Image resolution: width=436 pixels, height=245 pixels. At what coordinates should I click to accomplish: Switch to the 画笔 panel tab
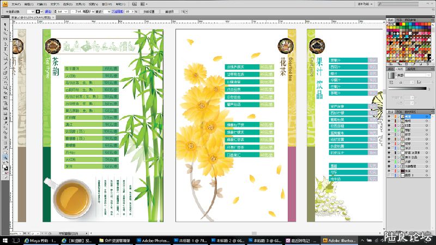tap(400, 20)
